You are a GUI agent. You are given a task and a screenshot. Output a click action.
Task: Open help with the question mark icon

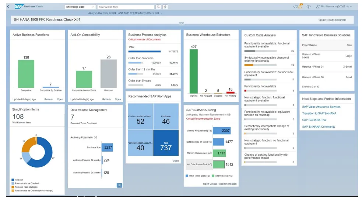308,7
